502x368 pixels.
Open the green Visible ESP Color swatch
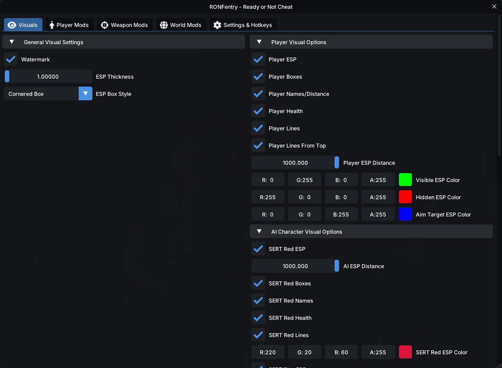click(x=405, y=180)
